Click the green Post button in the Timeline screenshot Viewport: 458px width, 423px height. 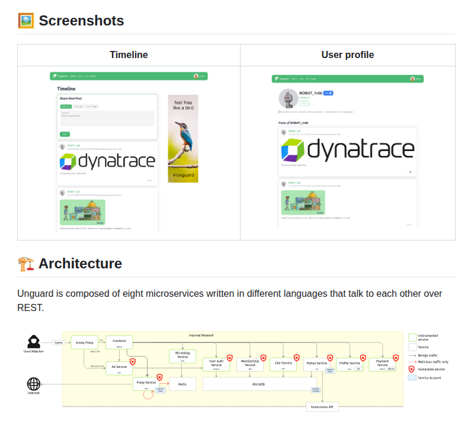coord(65,134)
